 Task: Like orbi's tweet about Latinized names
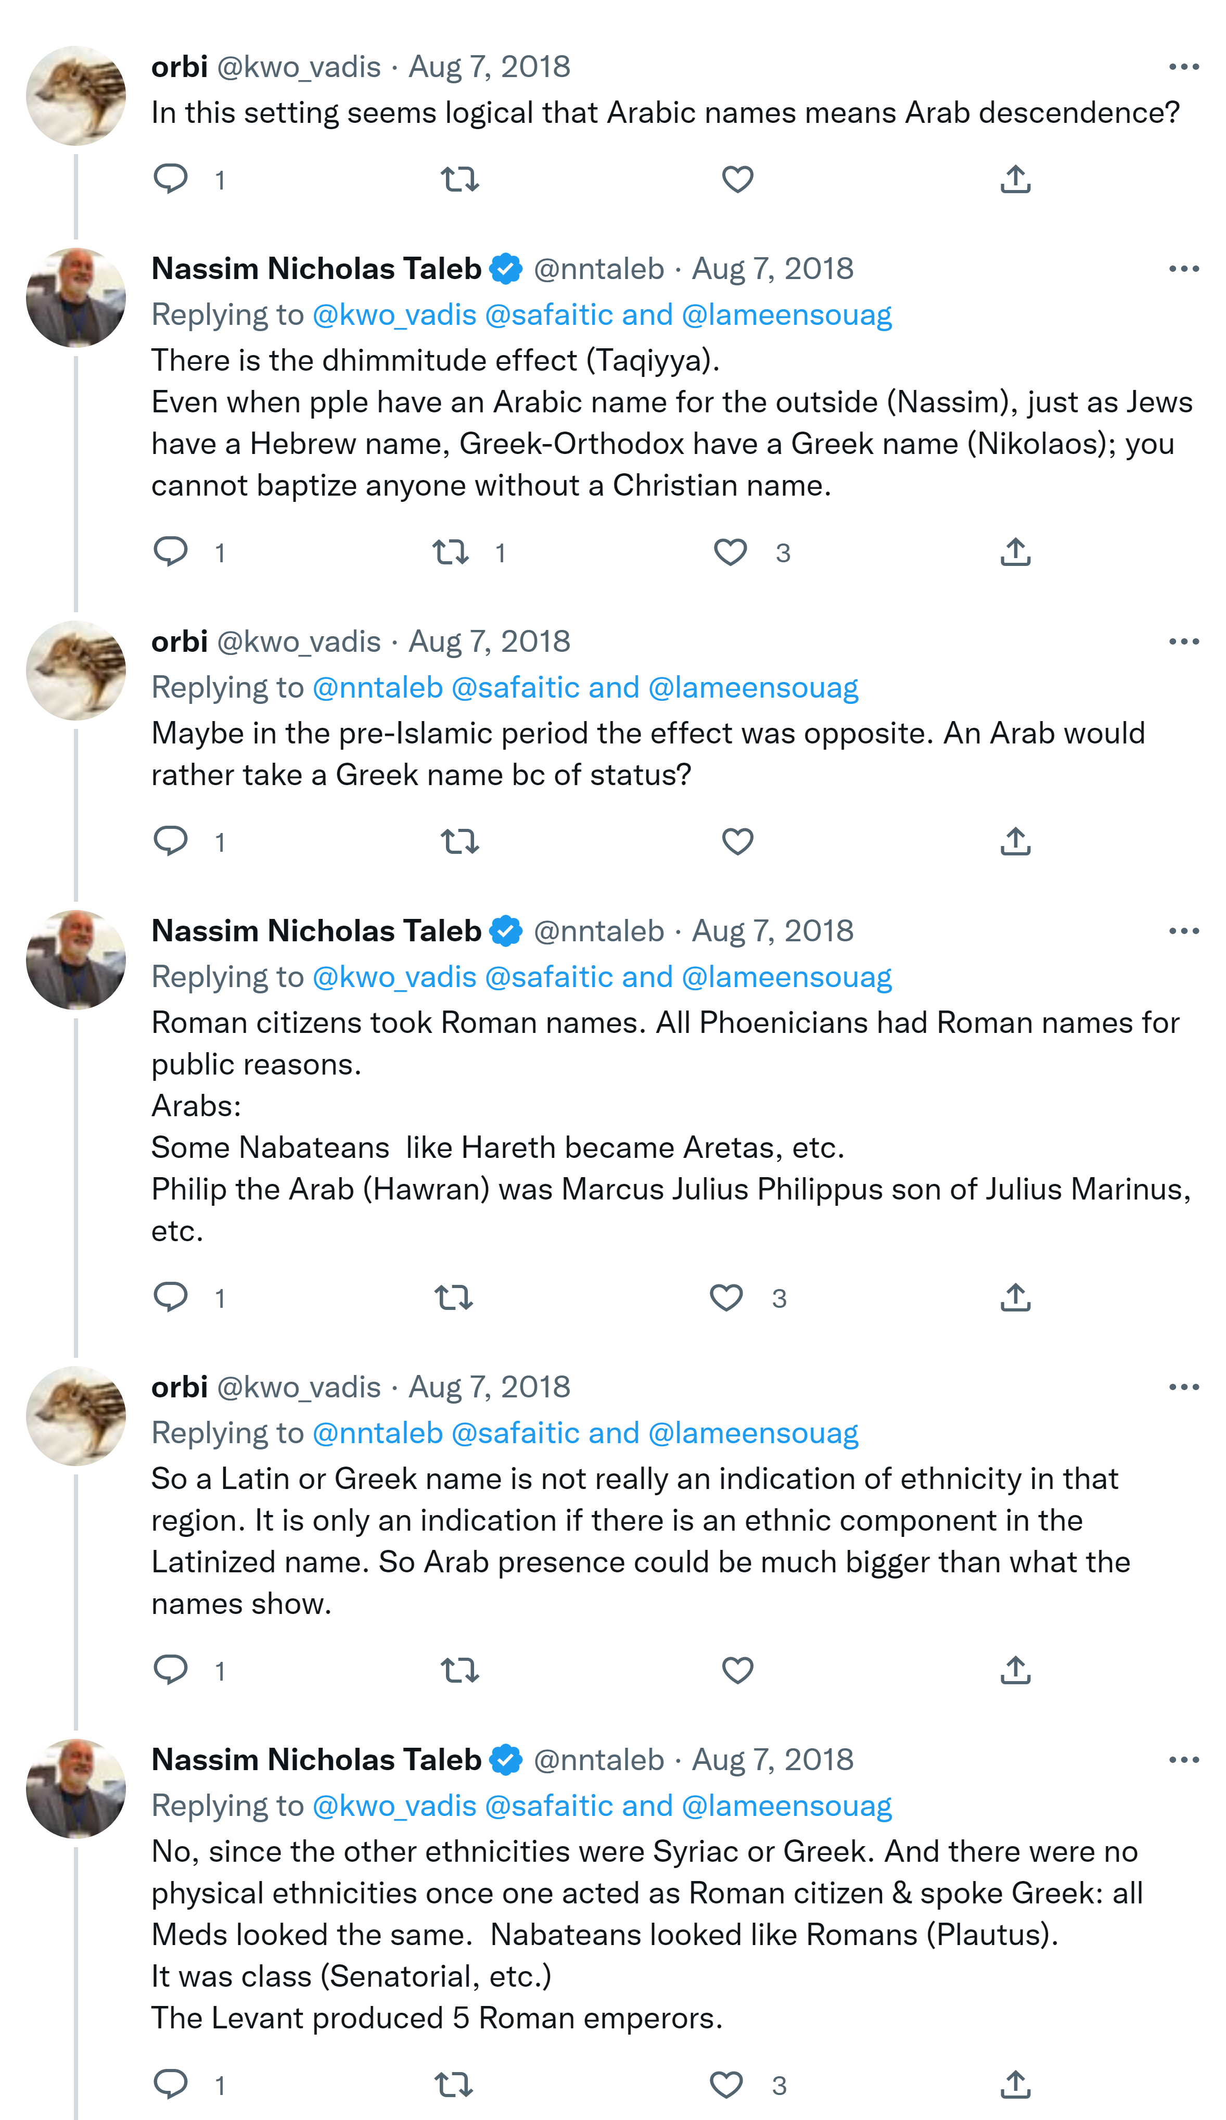click(737, 1670)
